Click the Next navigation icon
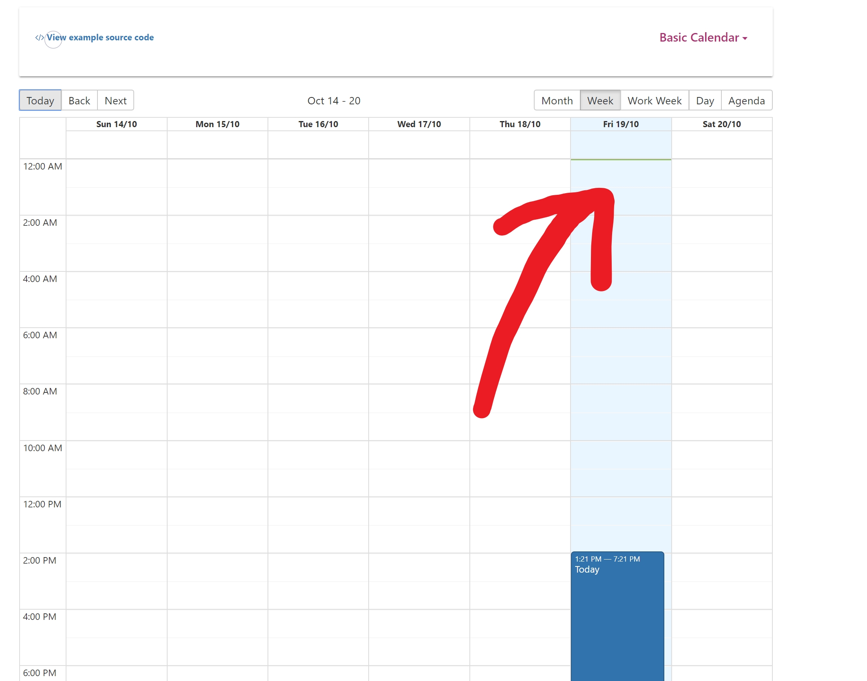Viewport: 867px width, 681px height. coord(115,101)
